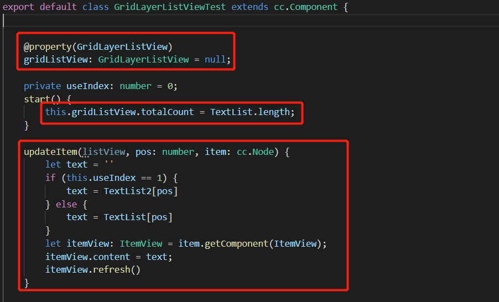Click the 'default' keyword

[58, 7]
